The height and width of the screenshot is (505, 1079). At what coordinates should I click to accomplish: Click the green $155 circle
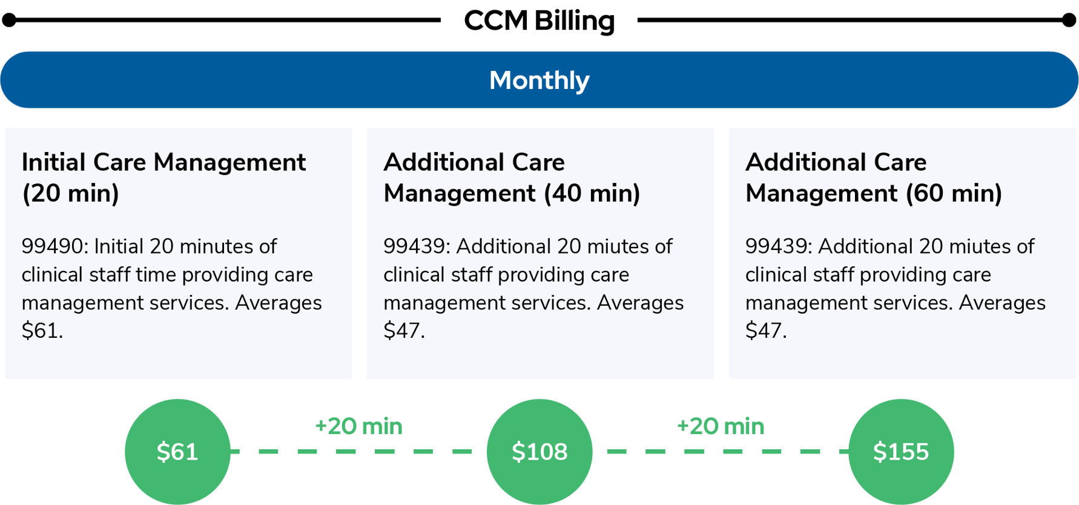click(900, 452)
